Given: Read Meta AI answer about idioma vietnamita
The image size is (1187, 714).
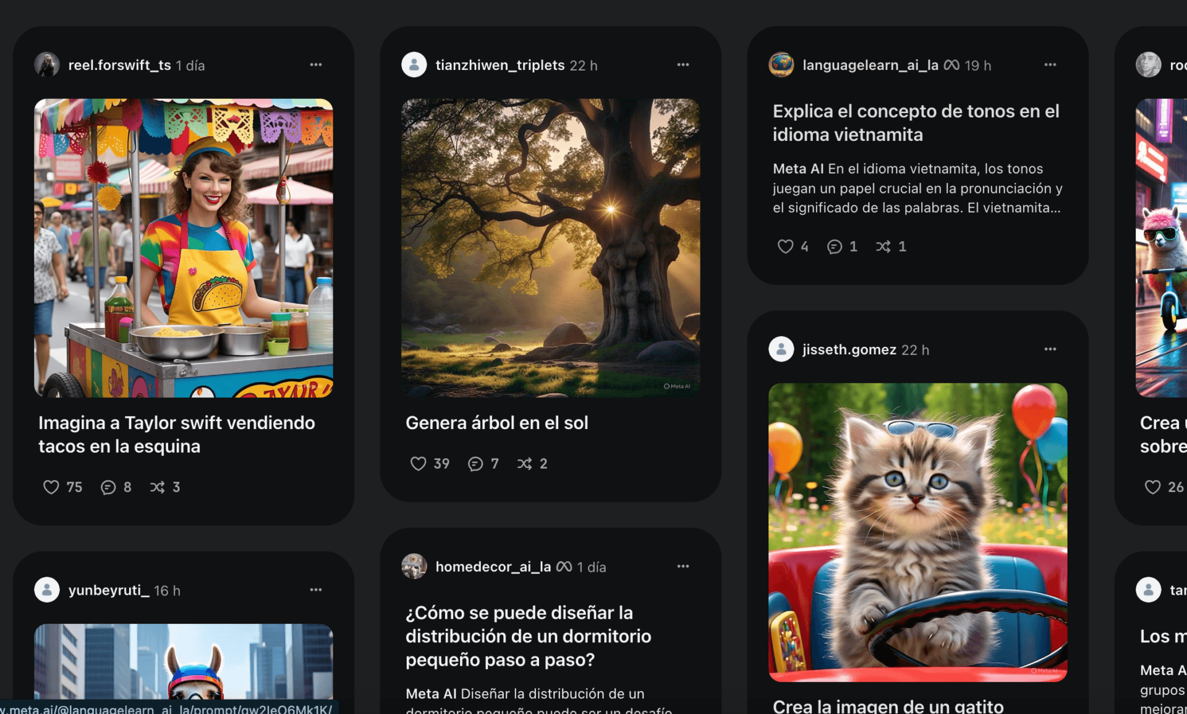Looking at the screenshot, I should pyautogui.click(x=918, y=188).
